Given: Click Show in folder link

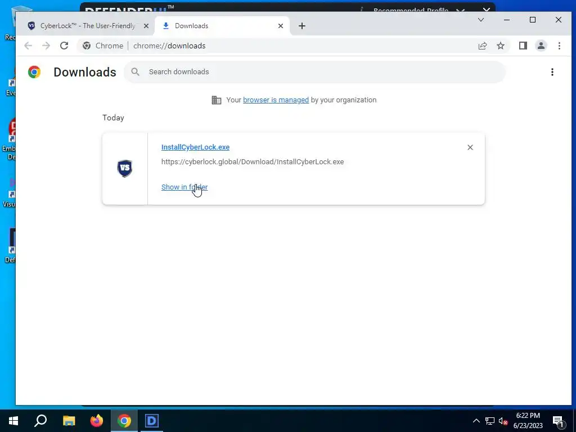Looking at the screenshot, I should pos(184,187).
